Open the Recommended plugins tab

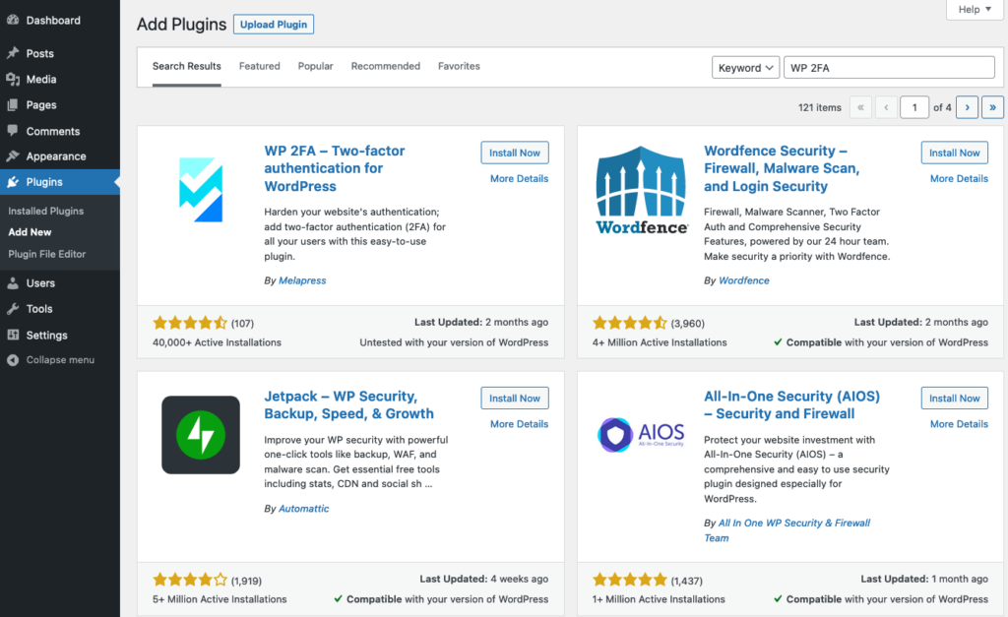[x=386, y=66]
